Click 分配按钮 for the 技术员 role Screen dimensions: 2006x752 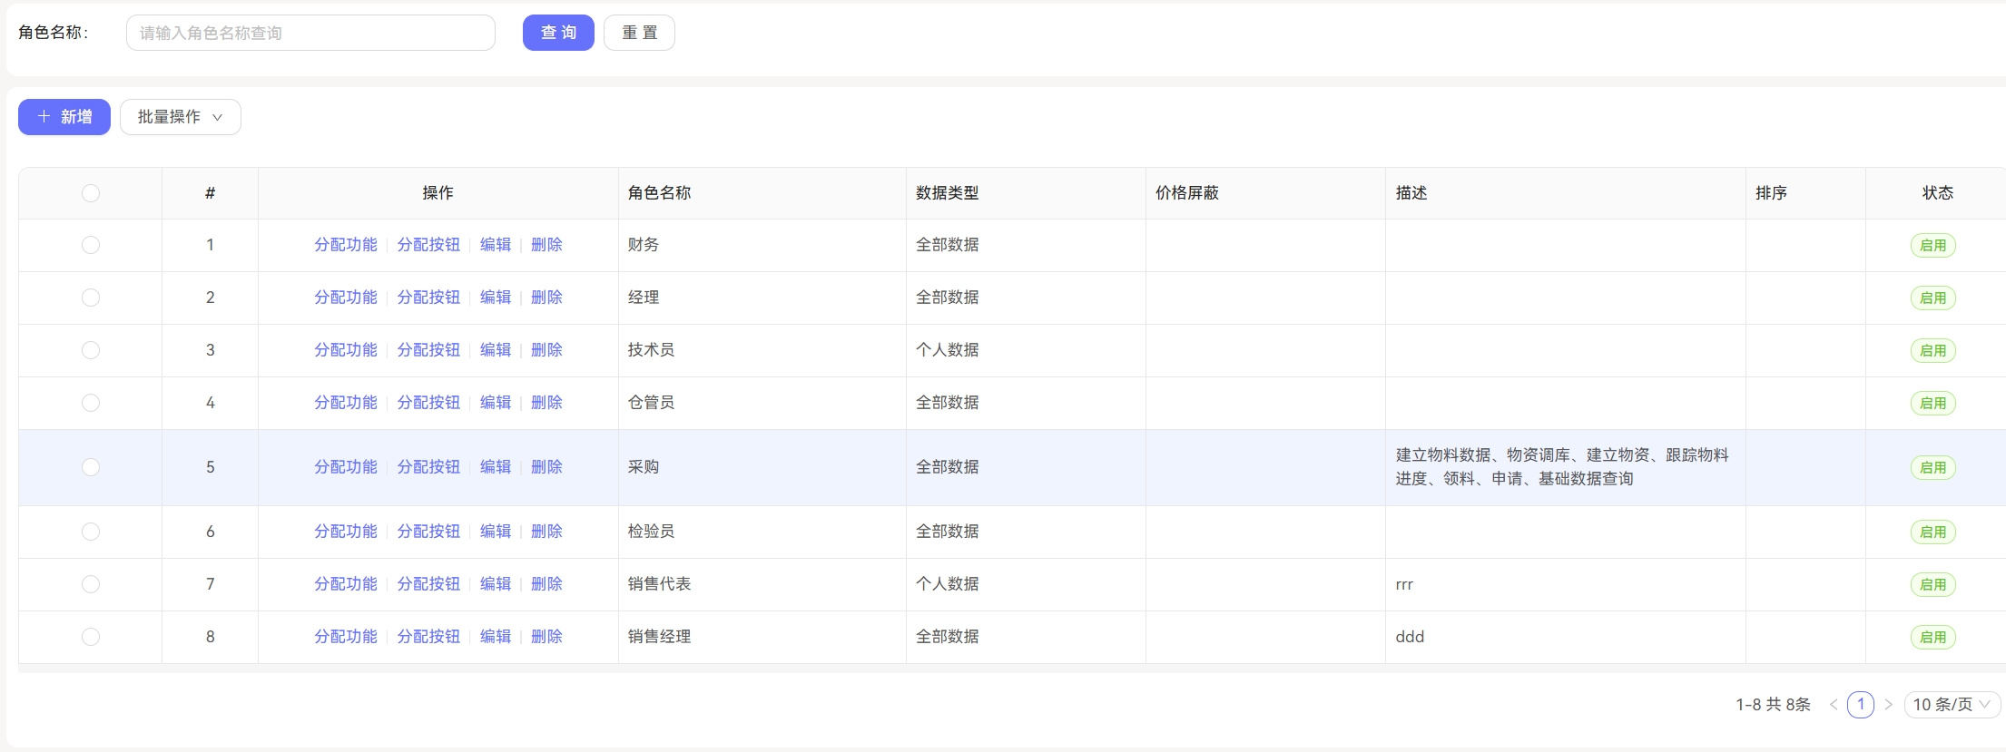[x=428, y=350]
